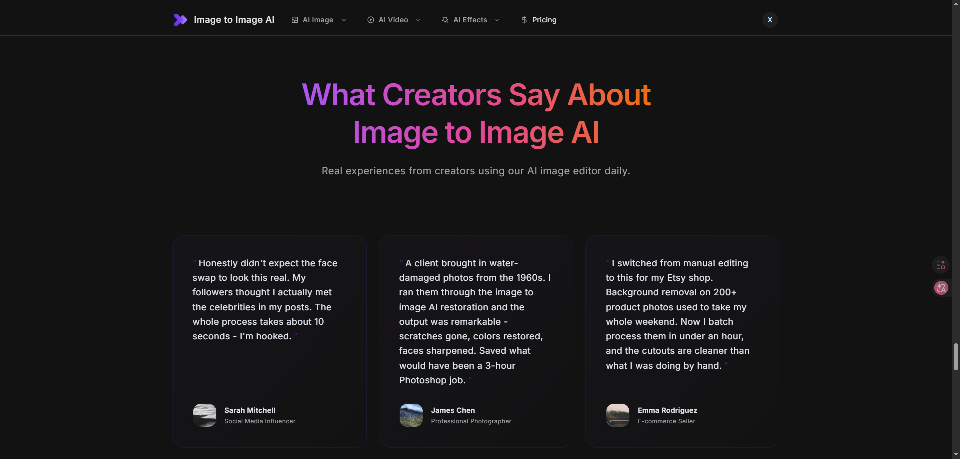
Task: Expand the AI Image dropdown menu
Action: pos(343,20)
